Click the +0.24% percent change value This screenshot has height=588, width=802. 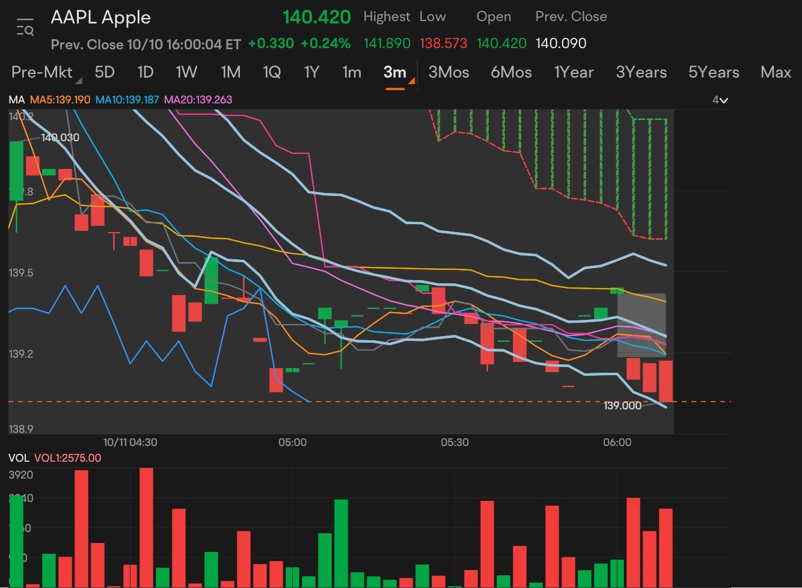[x=325, y=43]
